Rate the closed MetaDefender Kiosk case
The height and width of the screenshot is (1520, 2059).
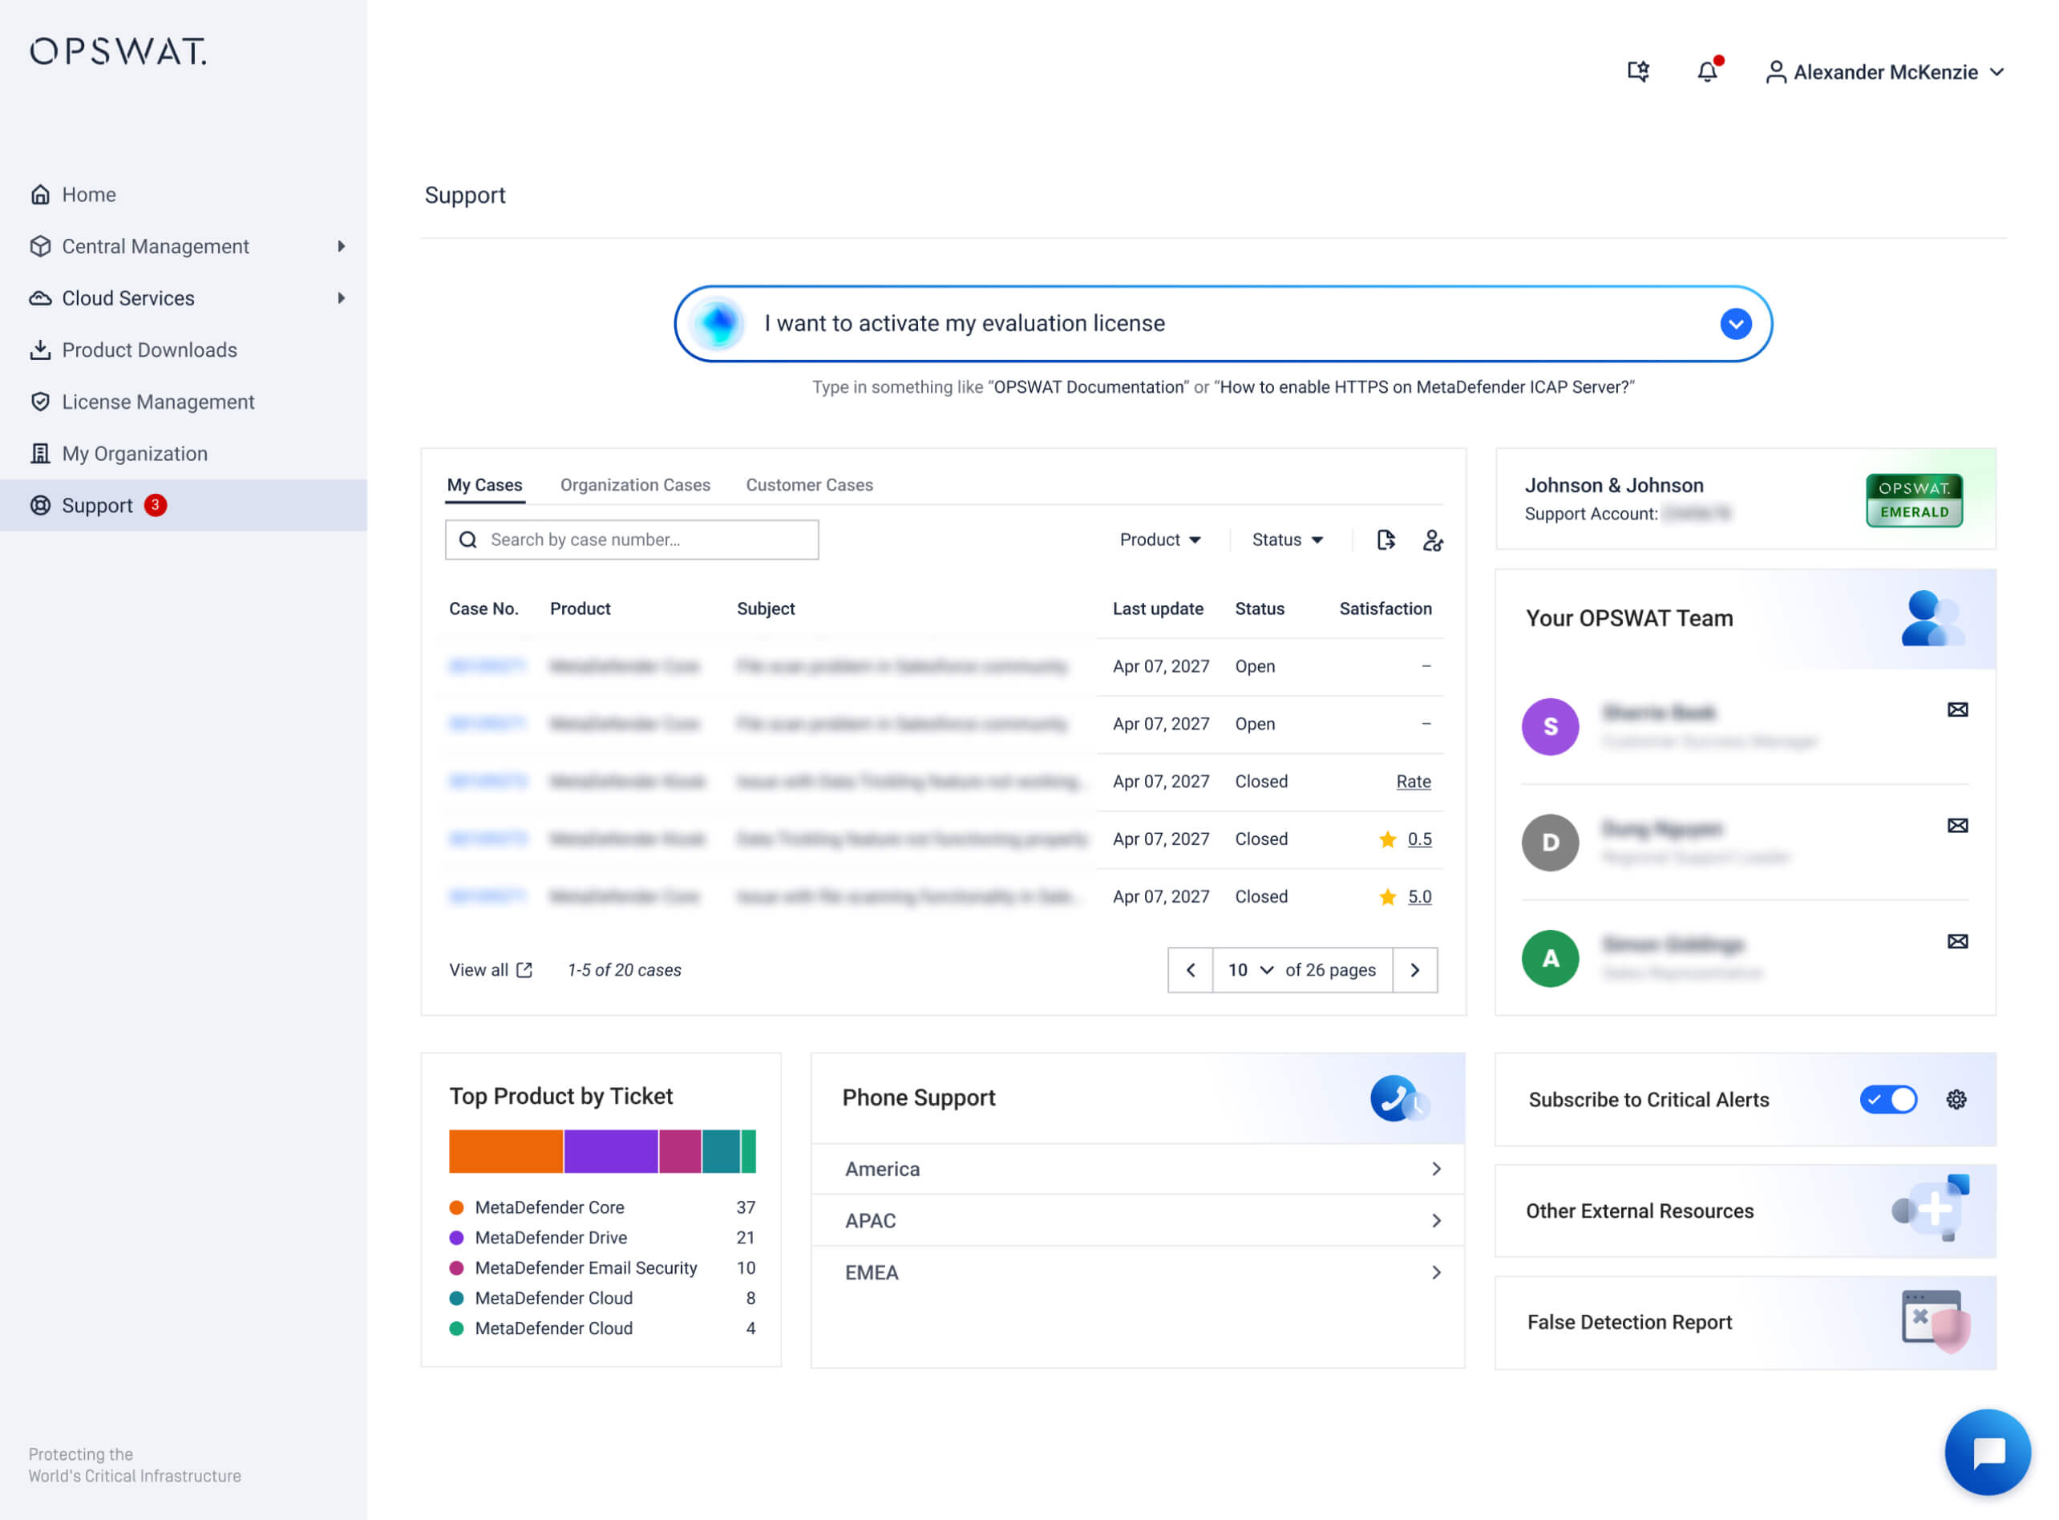[x=1413, y=781]
